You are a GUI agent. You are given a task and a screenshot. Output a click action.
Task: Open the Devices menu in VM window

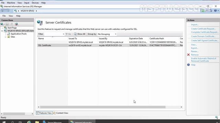(x=35, y=3)
